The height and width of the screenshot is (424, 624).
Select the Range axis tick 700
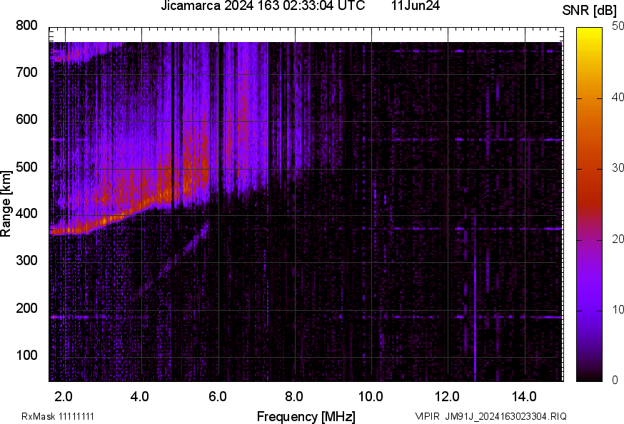tap(26, 72)
